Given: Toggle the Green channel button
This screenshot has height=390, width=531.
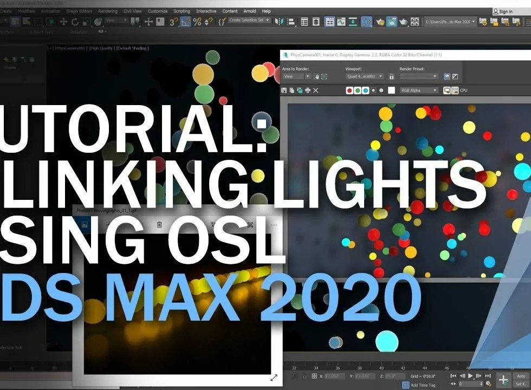Looking at the screenshot, I should (x=358, y=90).
